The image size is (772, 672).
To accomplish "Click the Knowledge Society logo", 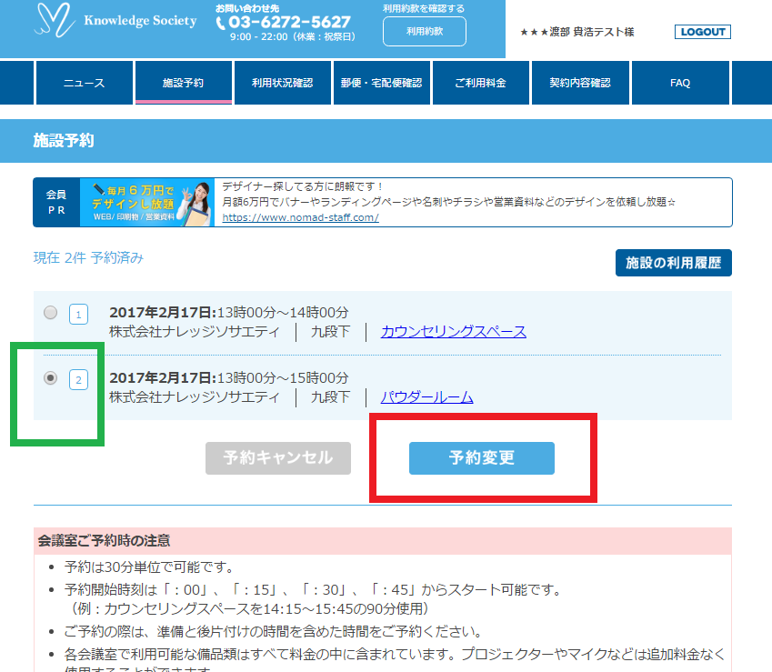I will tap(115, 22).
